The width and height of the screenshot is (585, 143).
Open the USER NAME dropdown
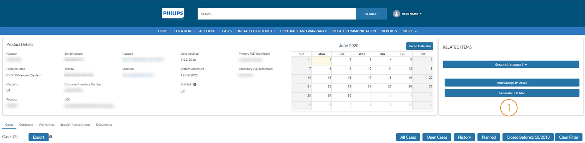click(412, 14)
